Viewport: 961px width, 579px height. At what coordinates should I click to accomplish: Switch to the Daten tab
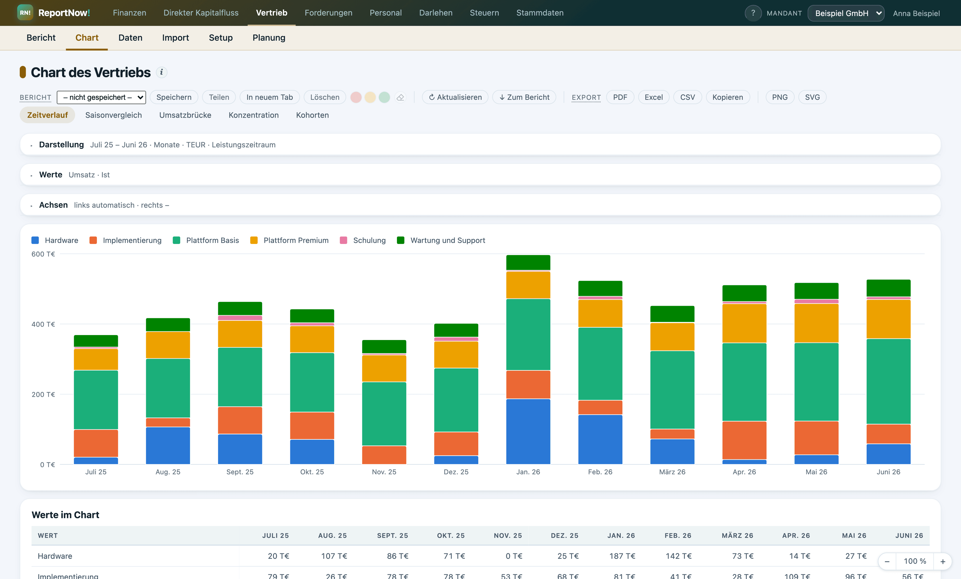click(130, 38)
